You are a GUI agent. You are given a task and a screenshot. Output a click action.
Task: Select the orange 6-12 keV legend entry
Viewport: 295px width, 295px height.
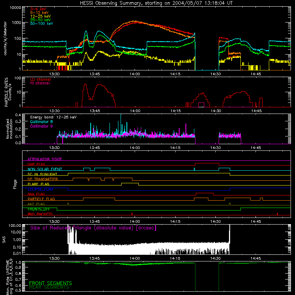pos(39,13)
